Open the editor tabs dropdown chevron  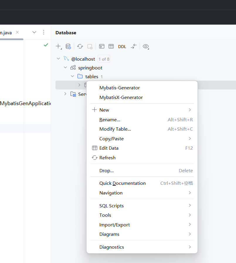[x=34, y=32]
